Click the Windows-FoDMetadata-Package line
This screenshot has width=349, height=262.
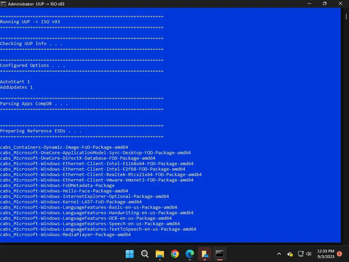(x=57, y=186)
